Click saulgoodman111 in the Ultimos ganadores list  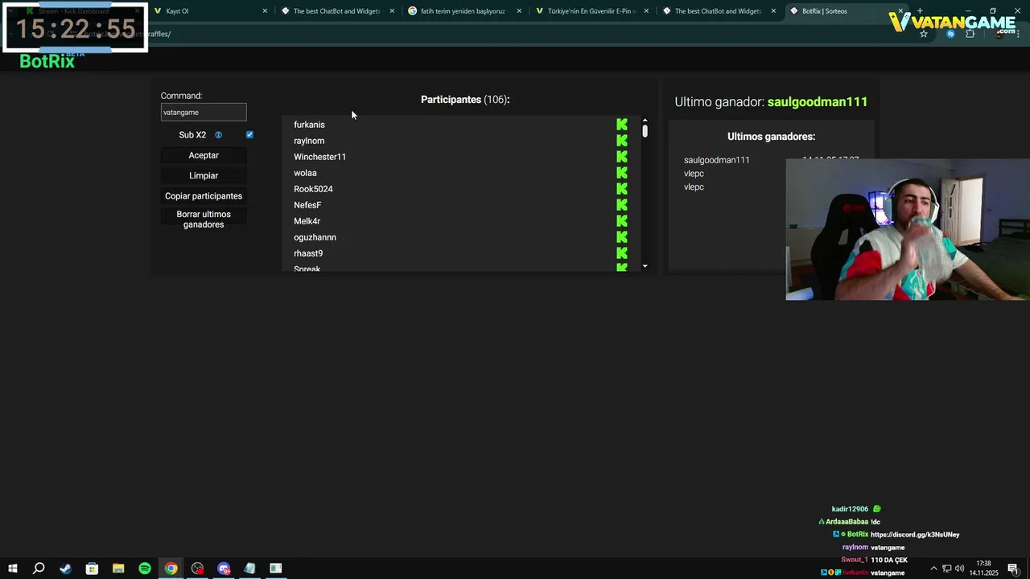coord(716,160)
